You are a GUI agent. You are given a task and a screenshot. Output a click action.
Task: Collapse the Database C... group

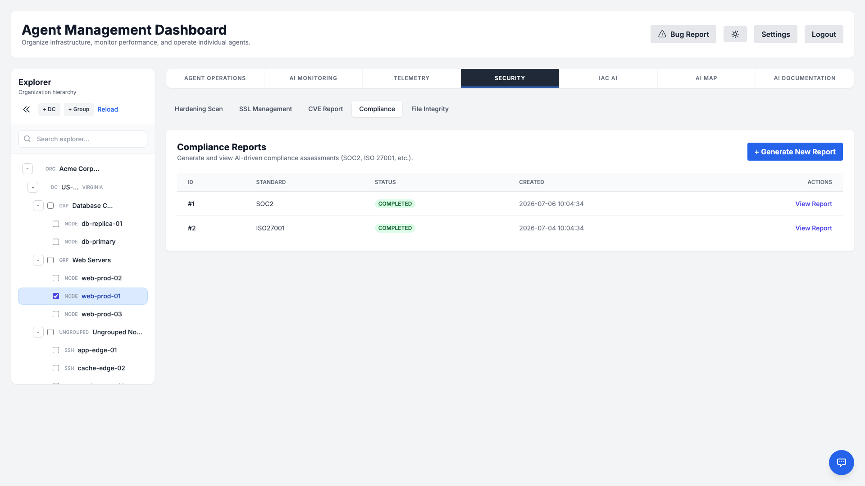pyautogui.click(x=38, y=206)
